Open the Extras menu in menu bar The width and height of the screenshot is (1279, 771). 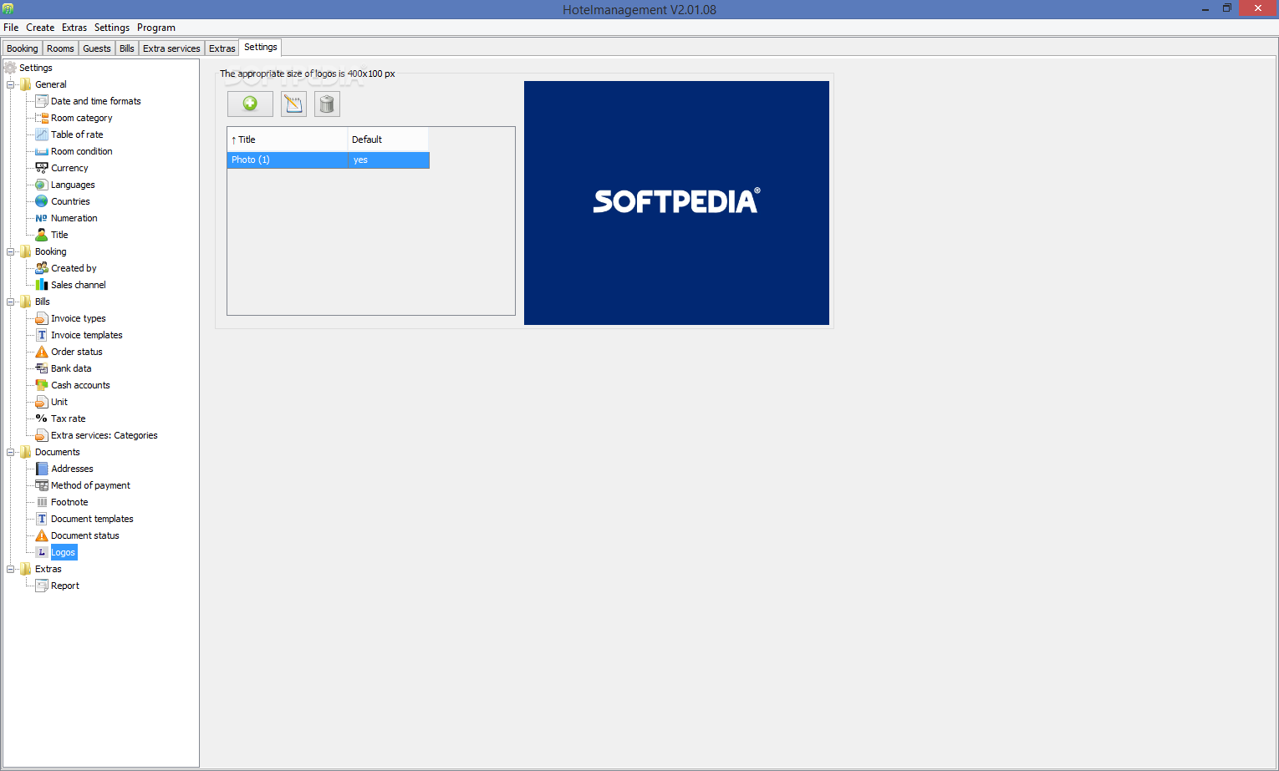click(x=74, y=28)
